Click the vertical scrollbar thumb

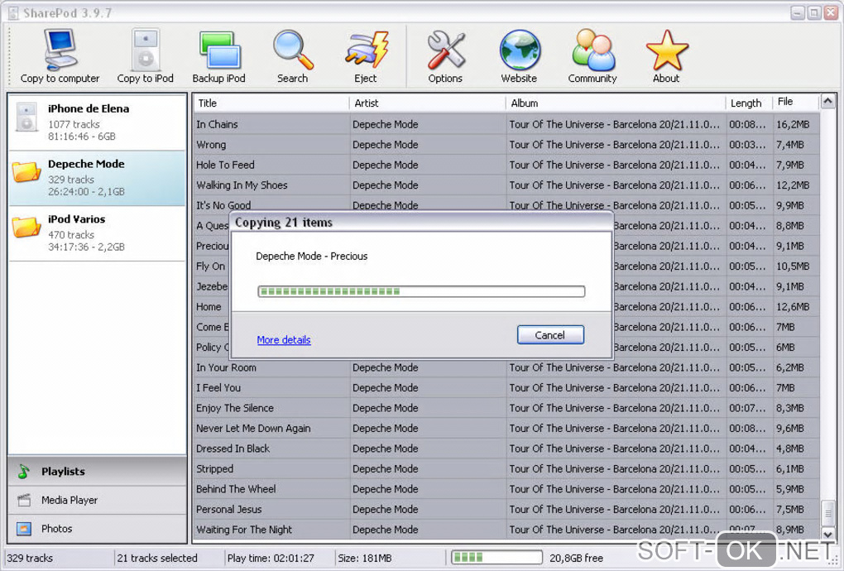[x=827, y=511]
